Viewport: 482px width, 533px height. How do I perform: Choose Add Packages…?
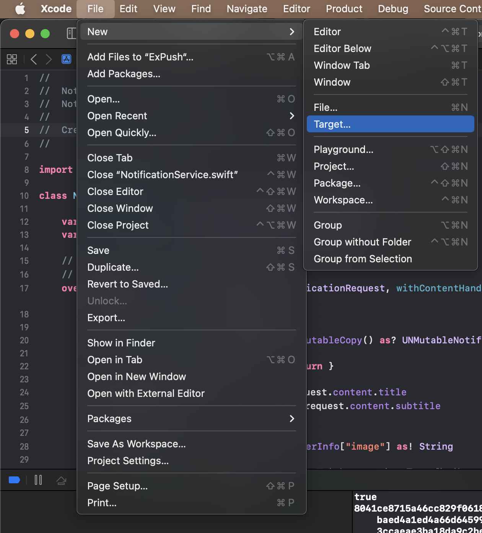(192, 74)
